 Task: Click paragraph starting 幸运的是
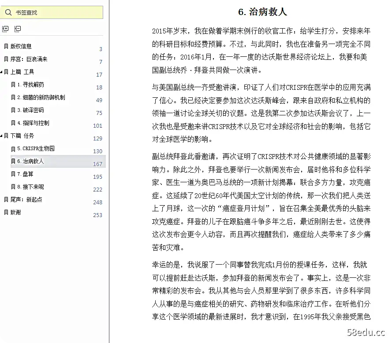[x=261, y=291]
